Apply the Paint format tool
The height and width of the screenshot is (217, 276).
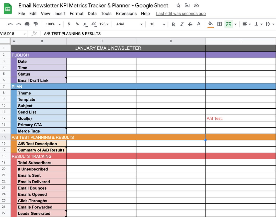point(36,24)
